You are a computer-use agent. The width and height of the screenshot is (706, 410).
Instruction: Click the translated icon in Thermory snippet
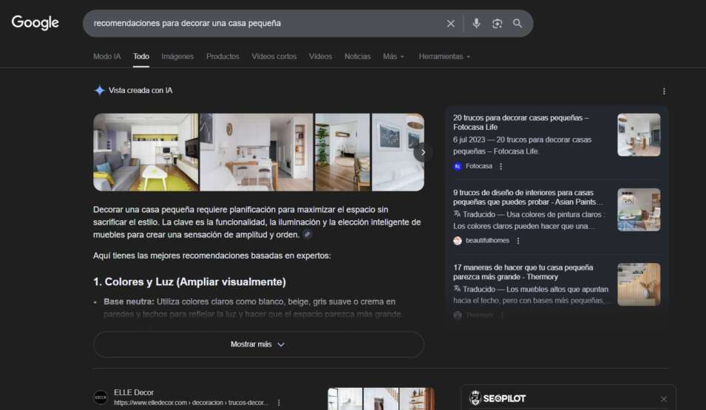(457, 289)
